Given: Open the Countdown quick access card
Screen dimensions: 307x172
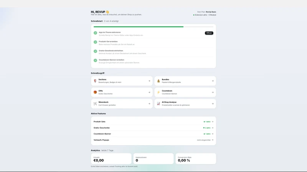Looking at the screenshot, I should click(x=185, y=92).
